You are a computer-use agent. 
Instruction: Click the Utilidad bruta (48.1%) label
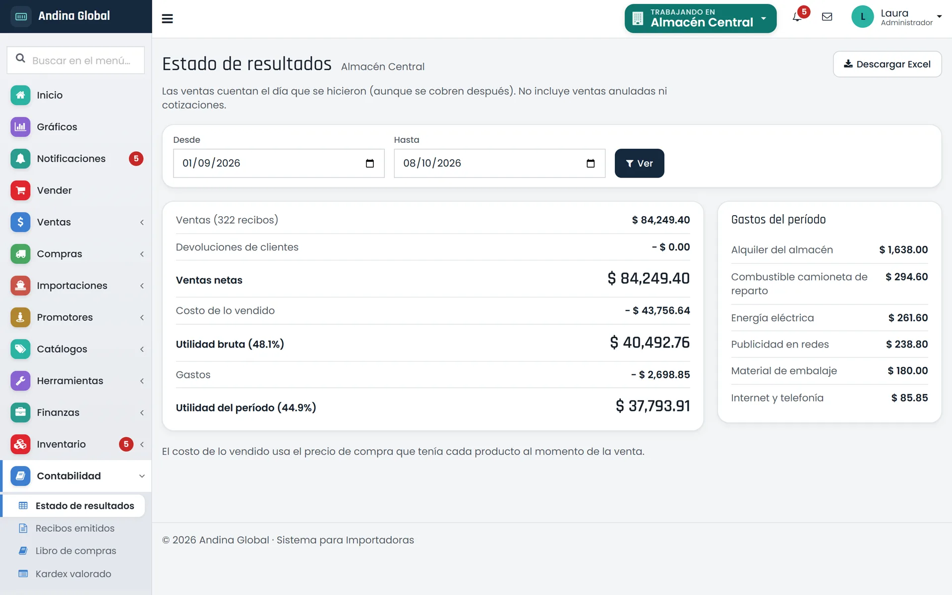point(230,344)
